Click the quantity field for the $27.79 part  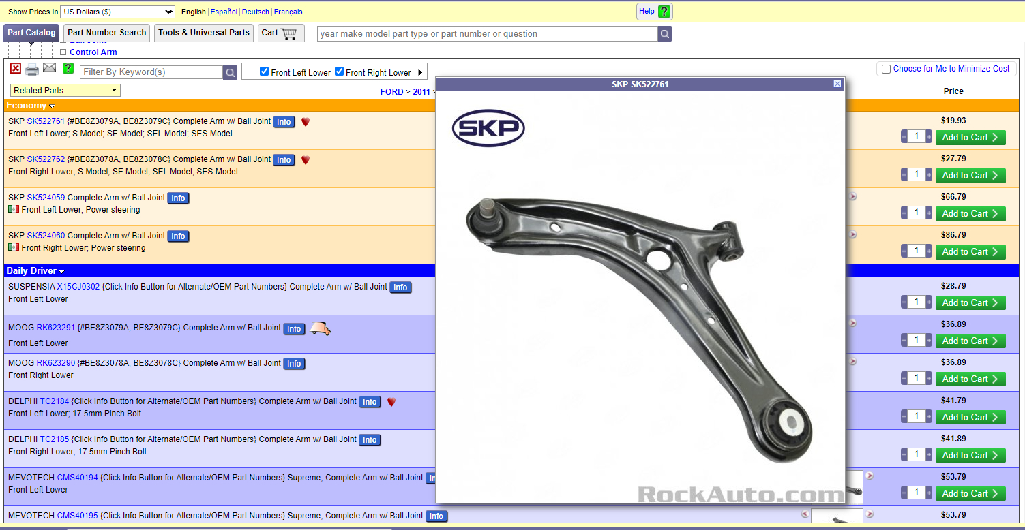pos(917,175)
